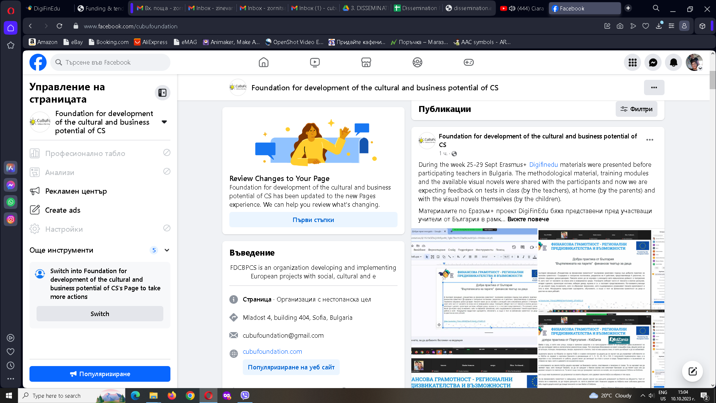Open the Messenger chat icon in the Facebook header

653,62
